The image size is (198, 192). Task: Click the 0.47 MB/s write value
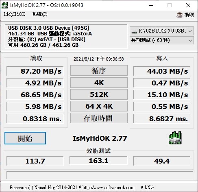[x=162, y=83]
